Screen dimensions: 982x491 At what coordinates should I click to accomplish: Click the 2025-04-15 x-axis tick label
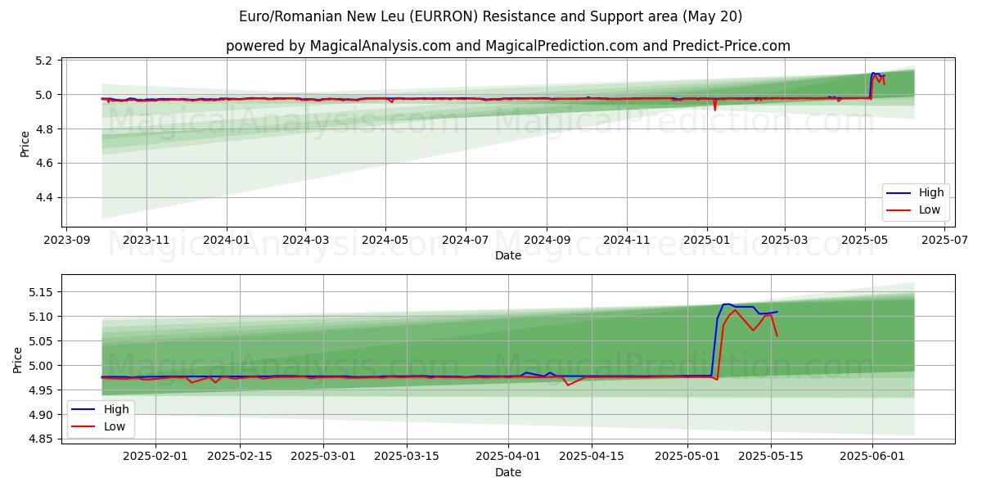592,457
